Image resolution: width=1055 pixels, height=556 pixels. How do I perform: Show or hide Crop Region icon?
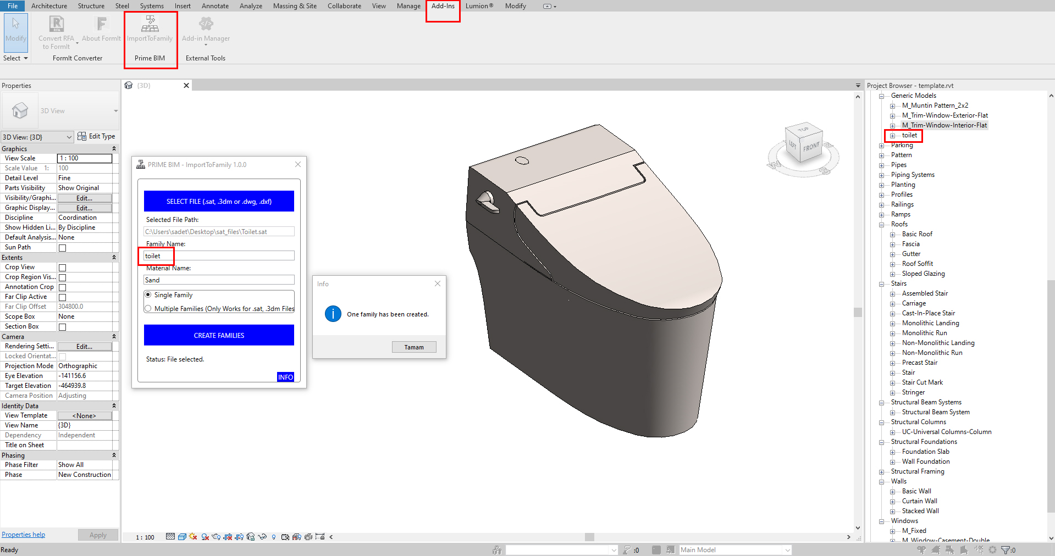click(x=239, y=537)
